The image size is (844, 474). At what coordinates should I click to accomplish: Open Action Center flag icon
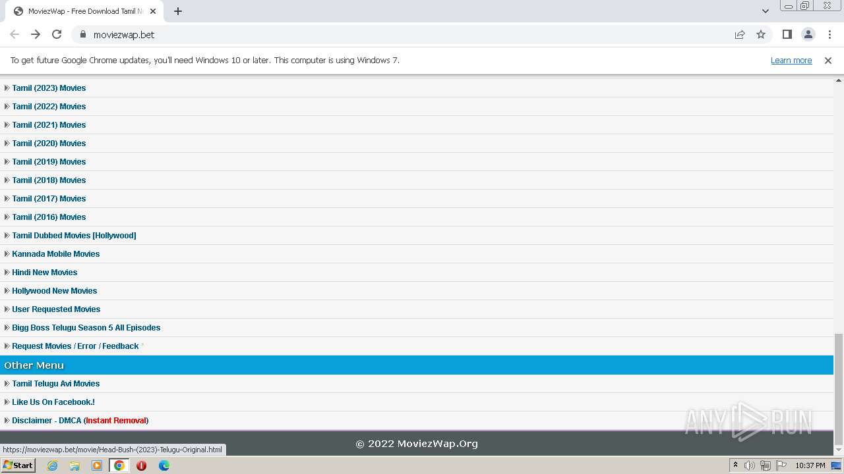781,465
